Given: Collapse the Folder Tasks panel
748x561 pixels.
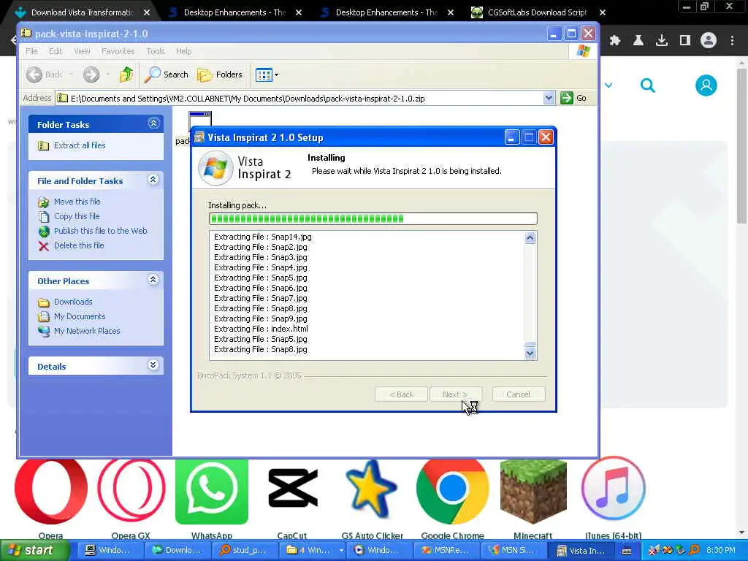Looking at the screenshot, I should [153, 123].
